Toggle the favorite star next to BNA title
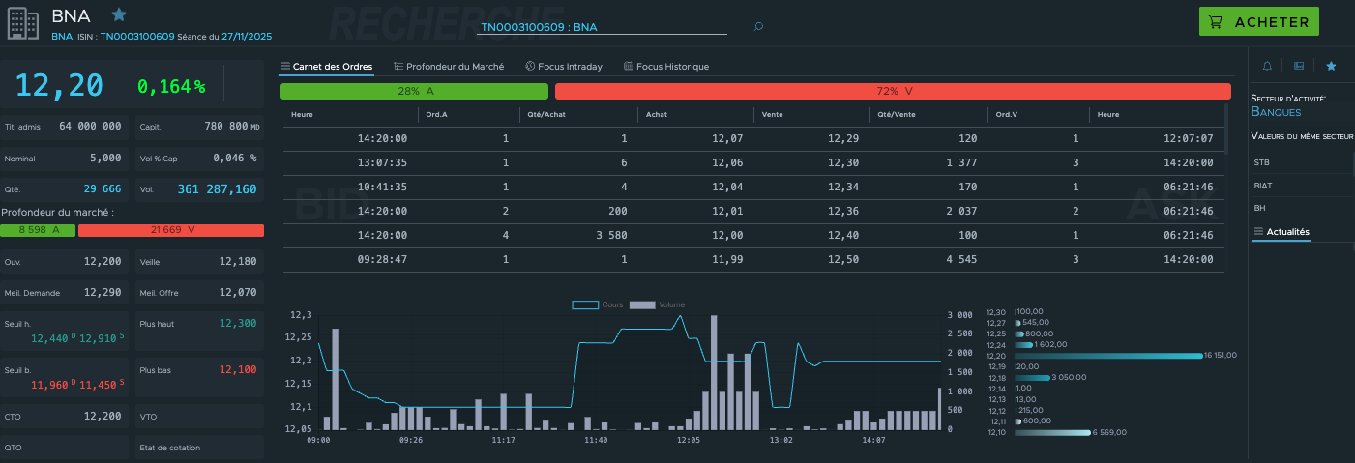The width and height of the screenshot is (1355, 463). pos(119,14)
